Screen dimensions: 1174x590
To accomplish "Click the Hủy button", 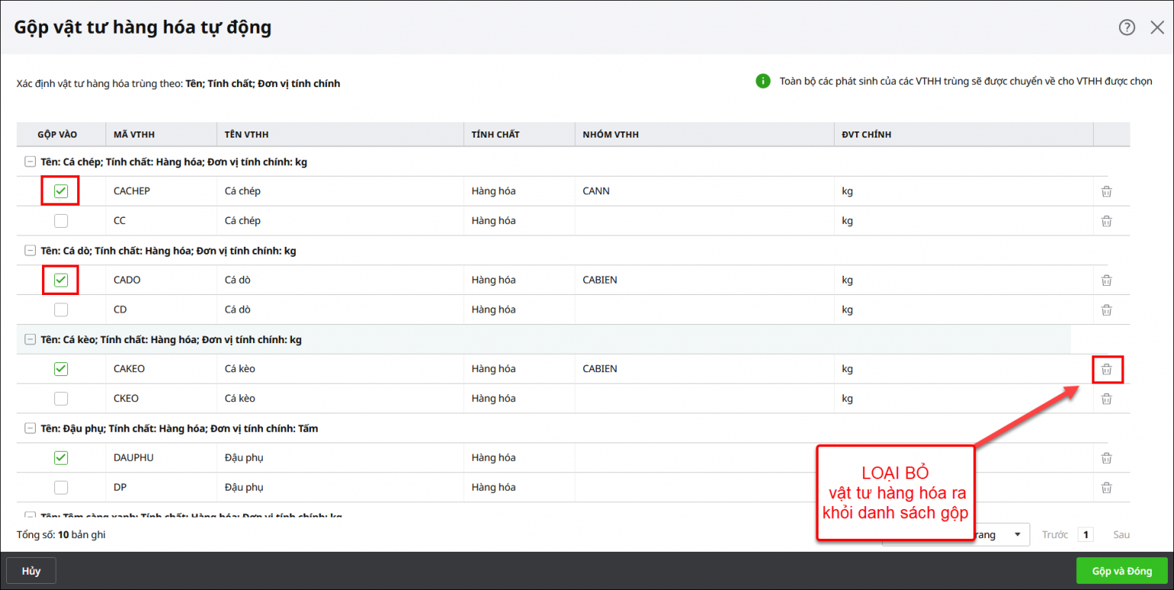I will [x=31, y=571].
